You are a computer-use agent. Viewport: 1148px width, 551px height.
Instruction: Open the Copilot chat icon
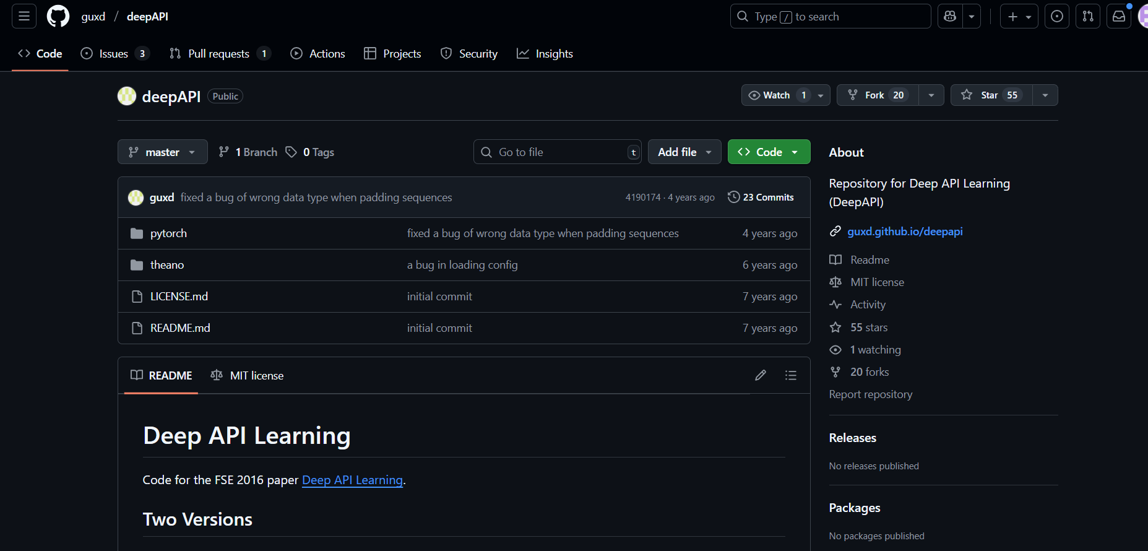pos(950,17)
